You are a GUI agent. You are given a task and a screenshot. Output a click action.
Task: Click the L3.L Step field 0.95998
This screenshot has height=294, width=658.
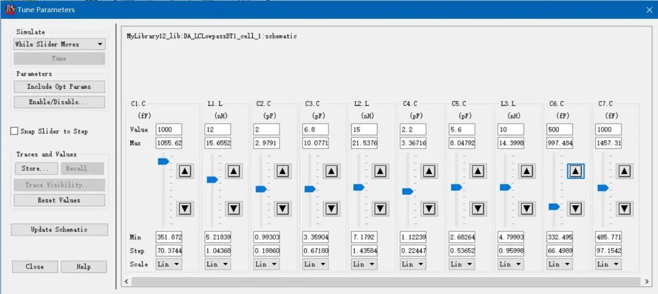tap(510, 251)
